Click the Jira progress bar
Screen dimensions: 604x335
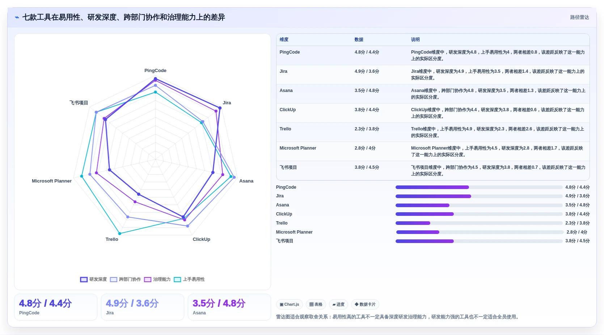coord(479,196)
